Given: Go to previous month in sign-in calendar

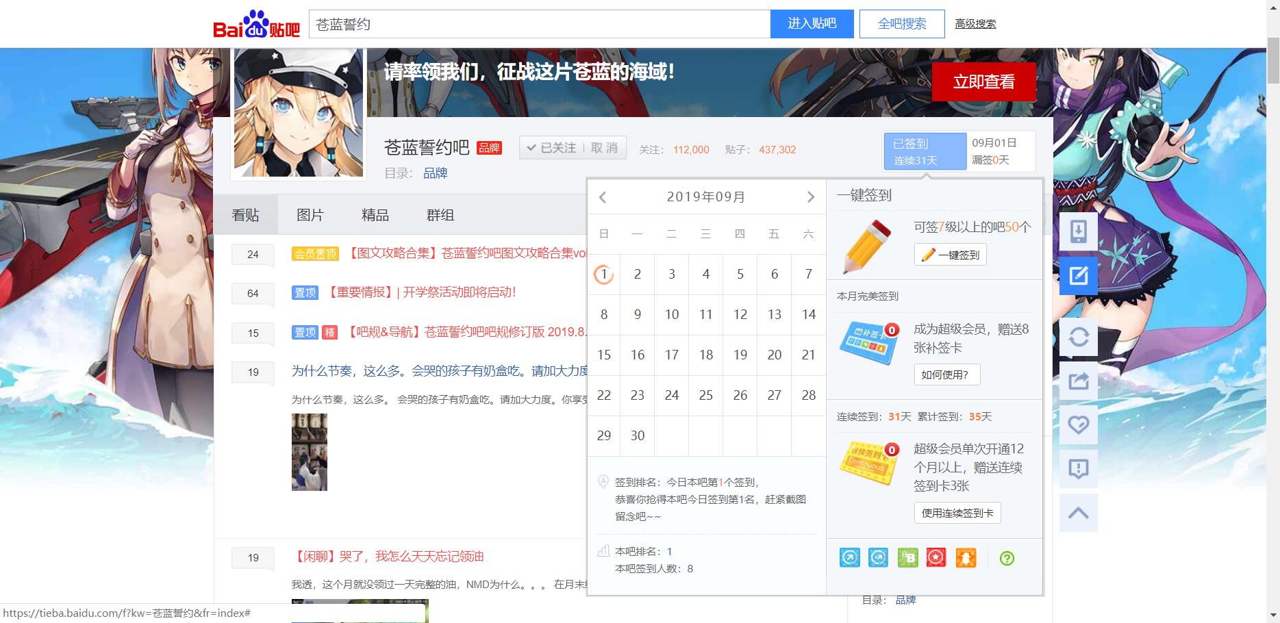Looking at the screenshot, I should (603, 197).
